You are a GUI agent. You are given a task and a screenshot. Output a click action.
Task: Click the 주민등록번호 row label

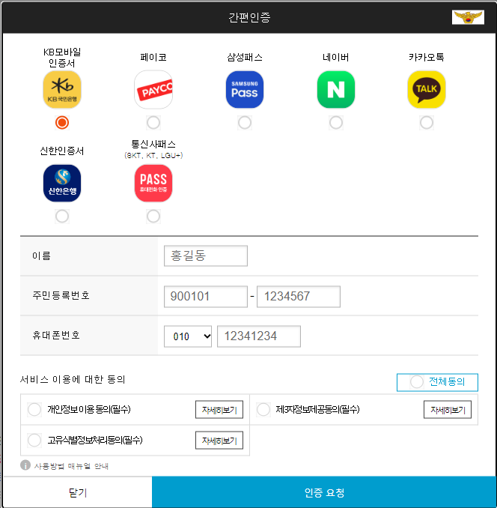coord(61,295)
